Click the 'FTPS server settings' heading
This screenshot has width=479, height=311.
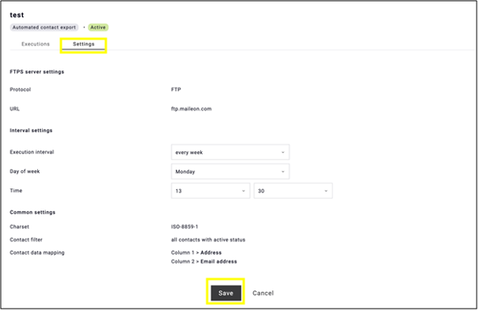coord(37,72)
